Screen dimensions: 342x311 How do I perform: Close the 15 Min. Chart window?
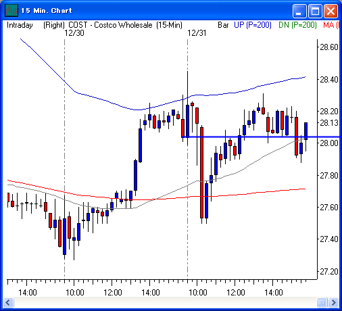(331, 11)
